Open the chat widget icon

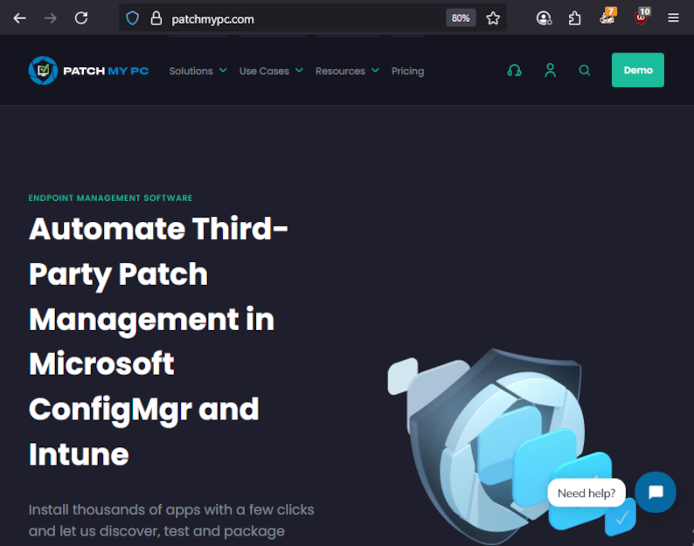tap(656, 492)
